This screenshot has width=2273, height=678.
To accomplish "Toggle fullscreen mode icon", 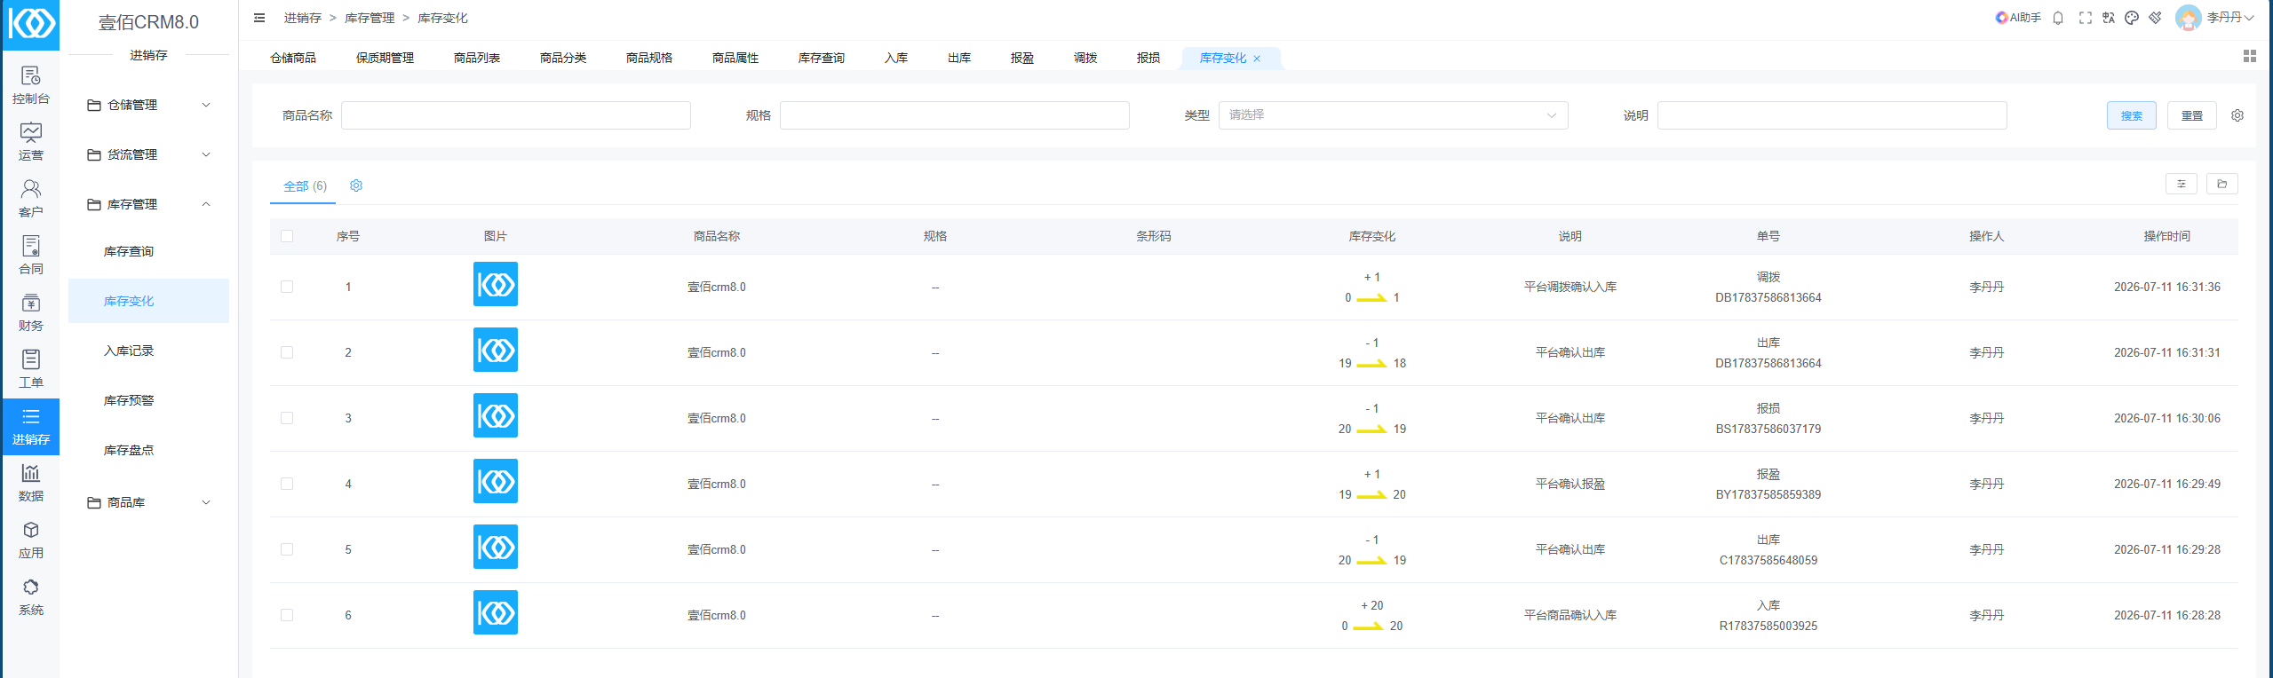I will coord(2086,18).
